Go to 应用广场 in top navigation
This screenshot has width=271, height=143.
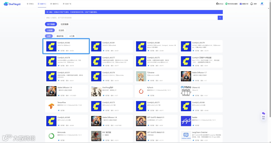click(67, 4)
